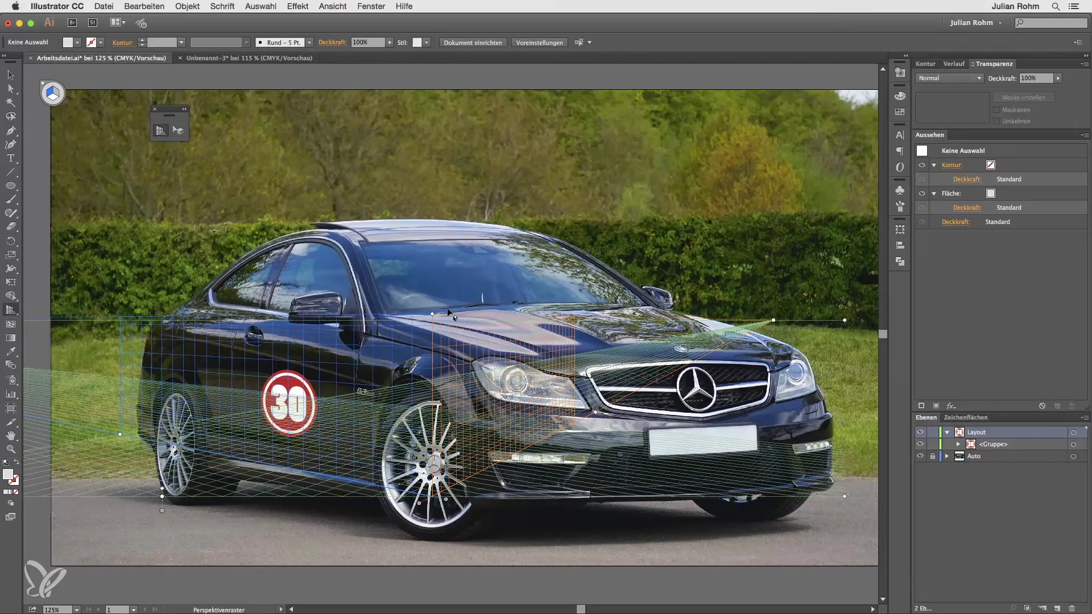Select Perspective Grid tool in floating panel
This screenshot has height=614, width=1092.
pos(161,130)
